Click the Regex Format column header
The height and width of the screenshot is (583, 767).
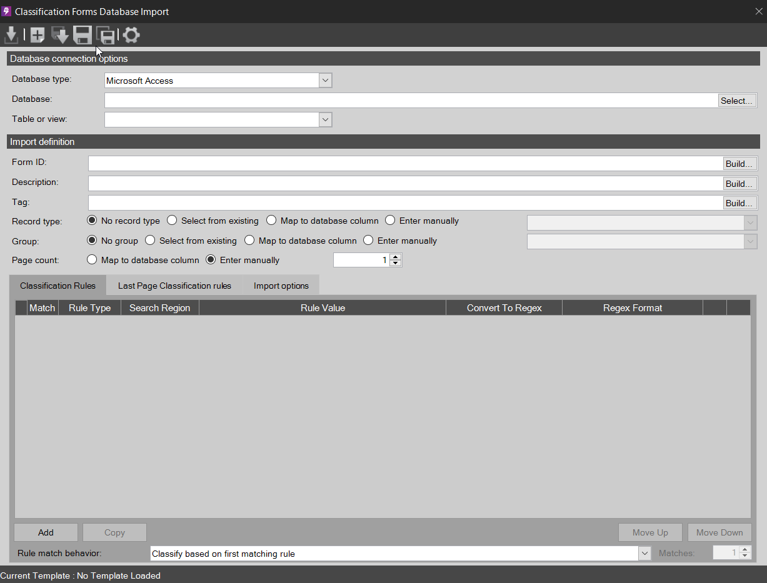tap(633, 307)
